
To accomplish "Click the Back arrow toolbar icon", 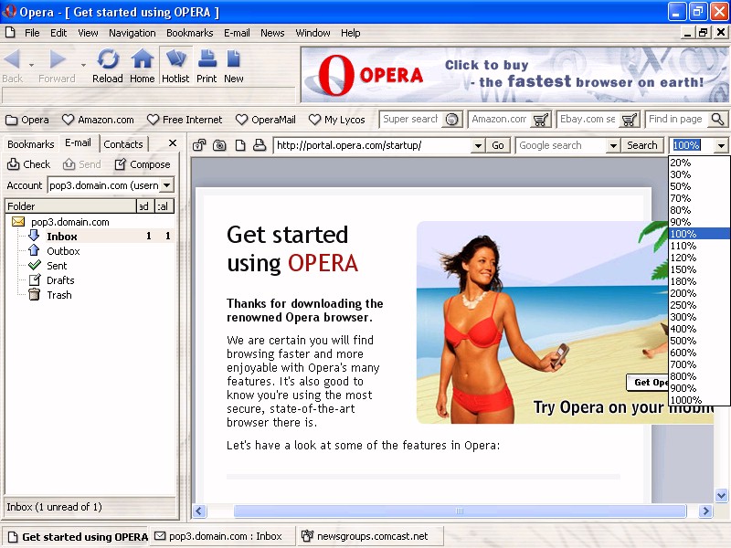I will pyautogui.click(x=12, y=59).
